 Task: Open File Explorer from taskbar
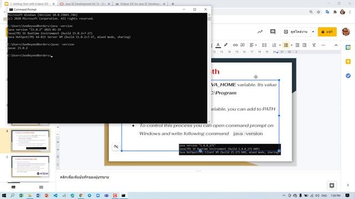(29, 195)
